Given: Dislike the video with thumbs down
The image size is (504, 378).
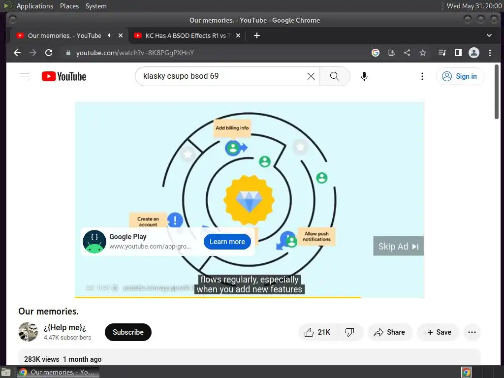Looking at the screenshot, I should (350, 332).
